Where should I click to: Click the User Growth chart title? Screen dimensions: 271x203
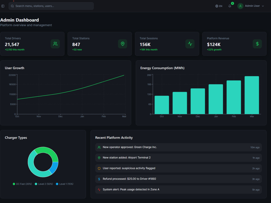15,68
